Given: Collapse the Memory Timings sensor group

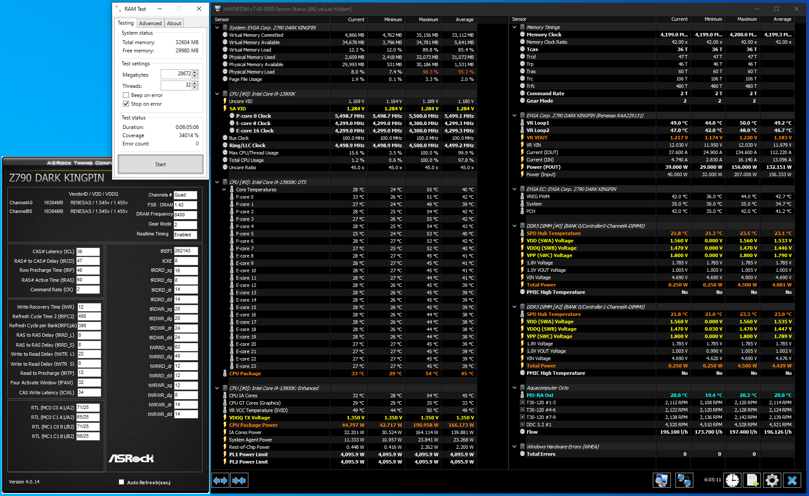Looking at the screenshot, I should (x=515, y=27).
